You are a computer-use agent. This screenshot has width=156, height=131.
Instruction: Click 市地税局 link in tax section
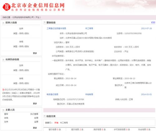coord(89,94)
